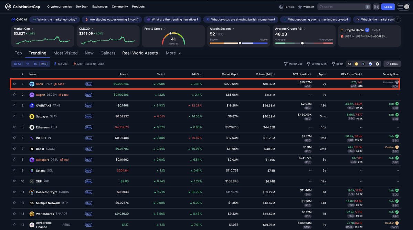Sort by the Price column

pos(124,74)
